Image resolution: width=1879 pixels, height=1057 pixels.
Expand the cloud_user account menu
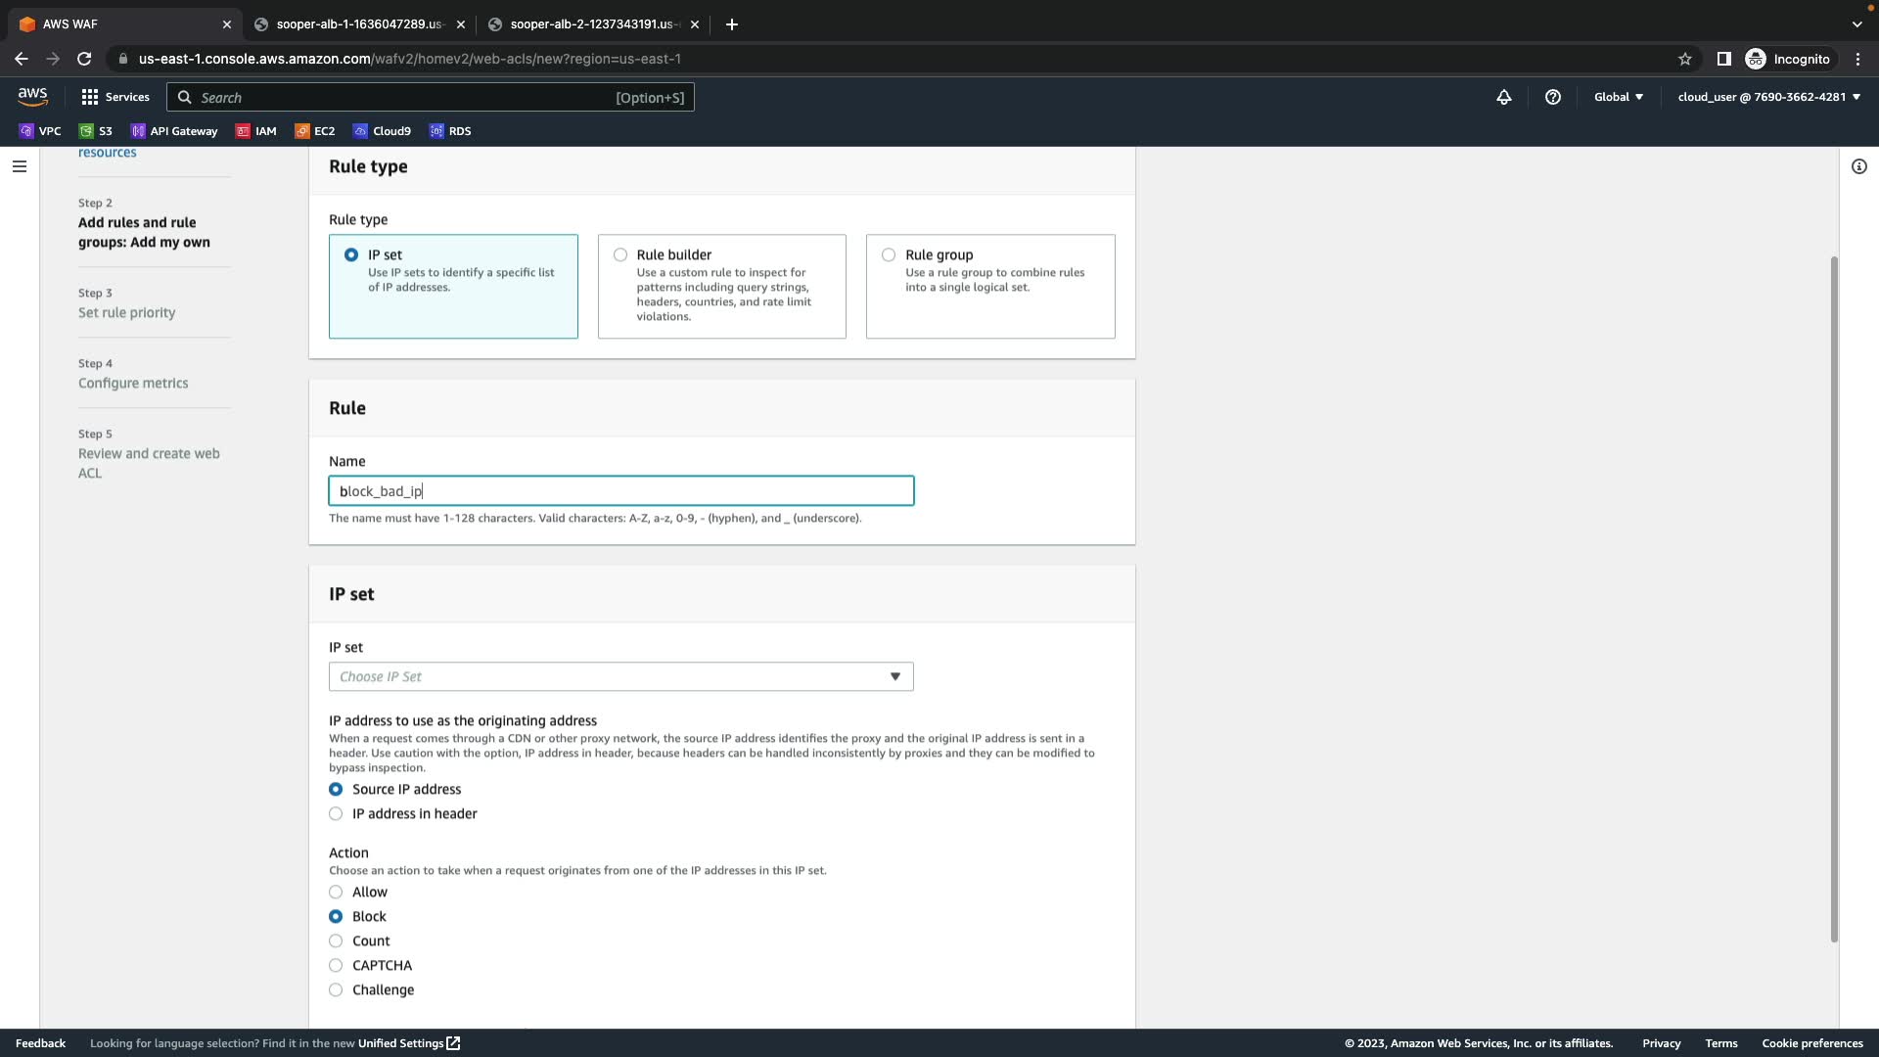[1768, 97]
